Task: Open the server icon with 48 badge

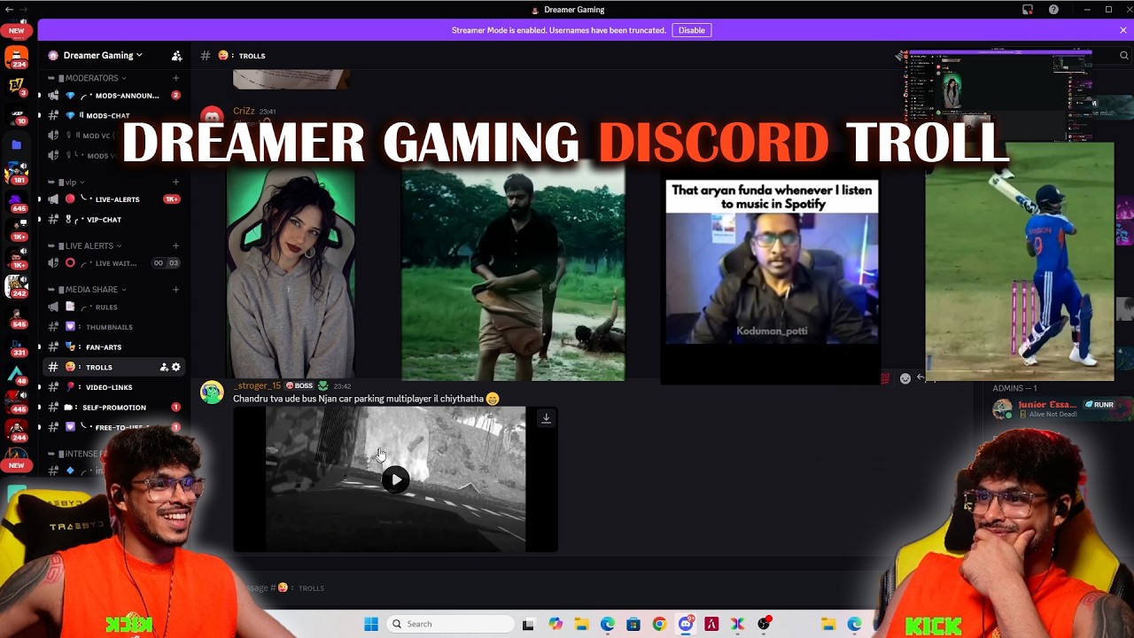Action: [16, 373]
